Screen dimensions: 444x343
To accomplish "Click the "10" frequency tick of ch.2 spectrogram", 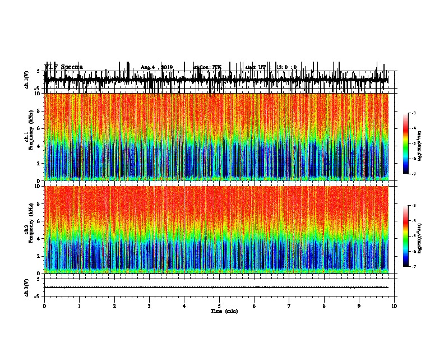I will coord(38,186).
